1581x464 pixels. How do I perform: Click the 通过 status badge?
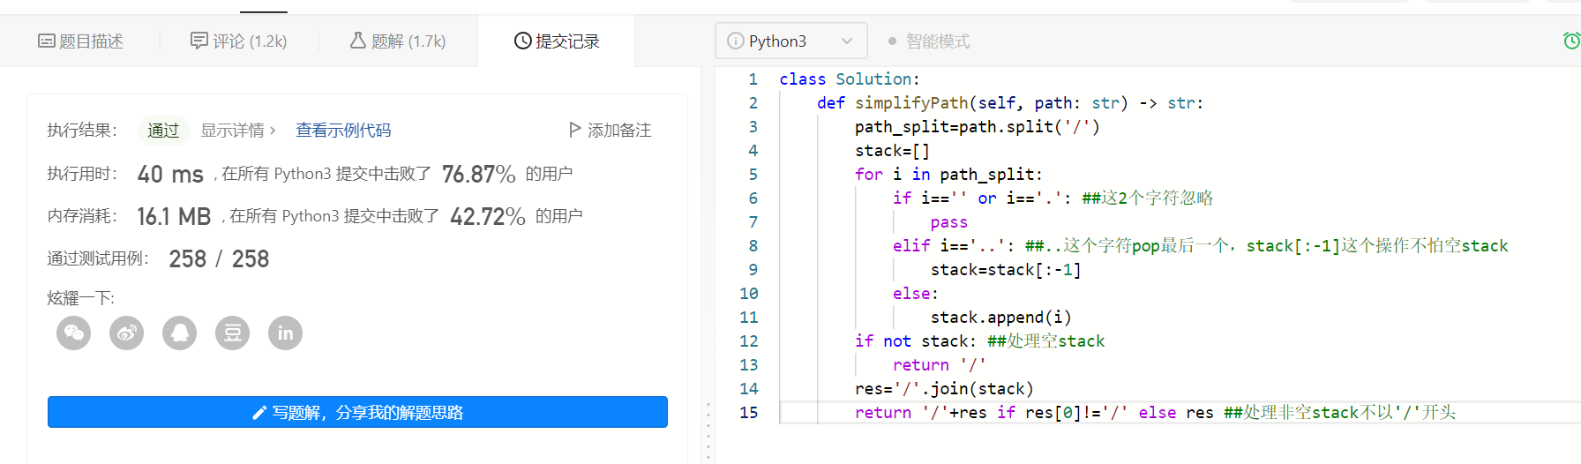pyautogui.click(x=163, y=131)
